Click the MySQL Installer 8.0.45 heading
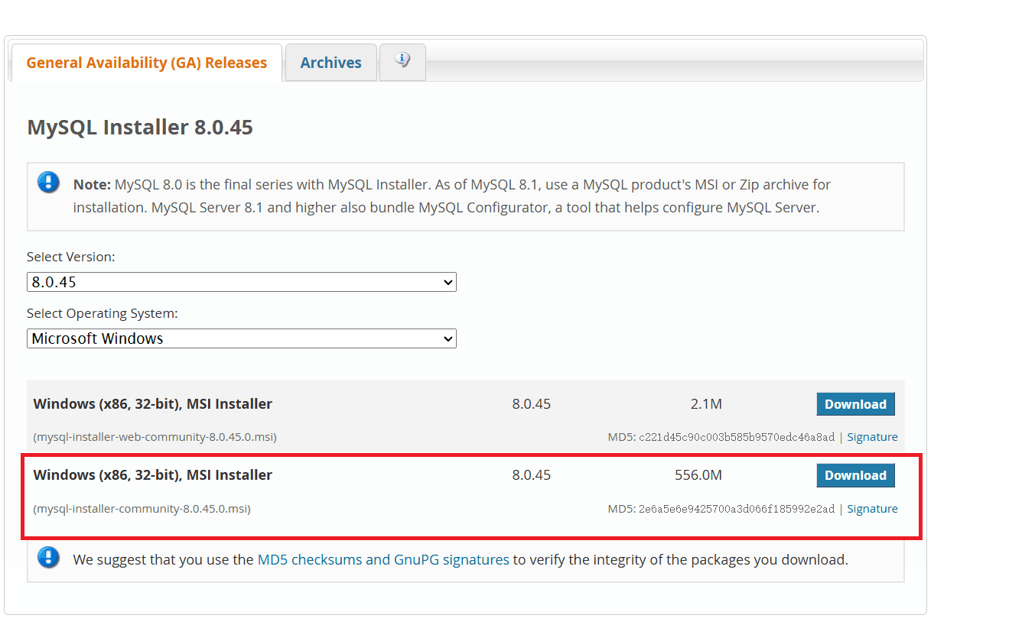1022x641 pixels. pyautogui.click(x=140, y=127)
